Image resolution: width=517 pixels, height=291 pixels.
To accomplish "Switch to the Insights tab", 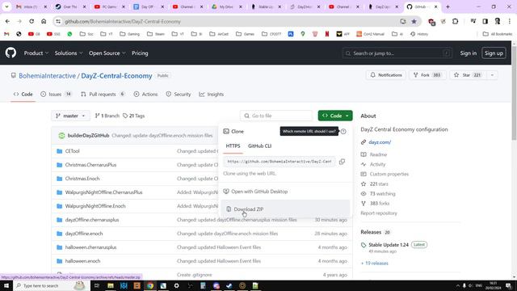I will click(x=212, y=95).
